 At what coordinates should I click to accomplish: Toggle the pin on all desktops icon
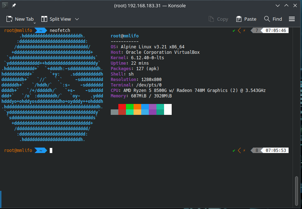click(x=14, y=5)
